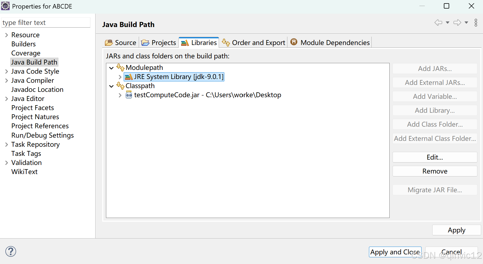Switch to the Projects tab
This screenshot has height=264, width=483.
(x=159, y=43)
